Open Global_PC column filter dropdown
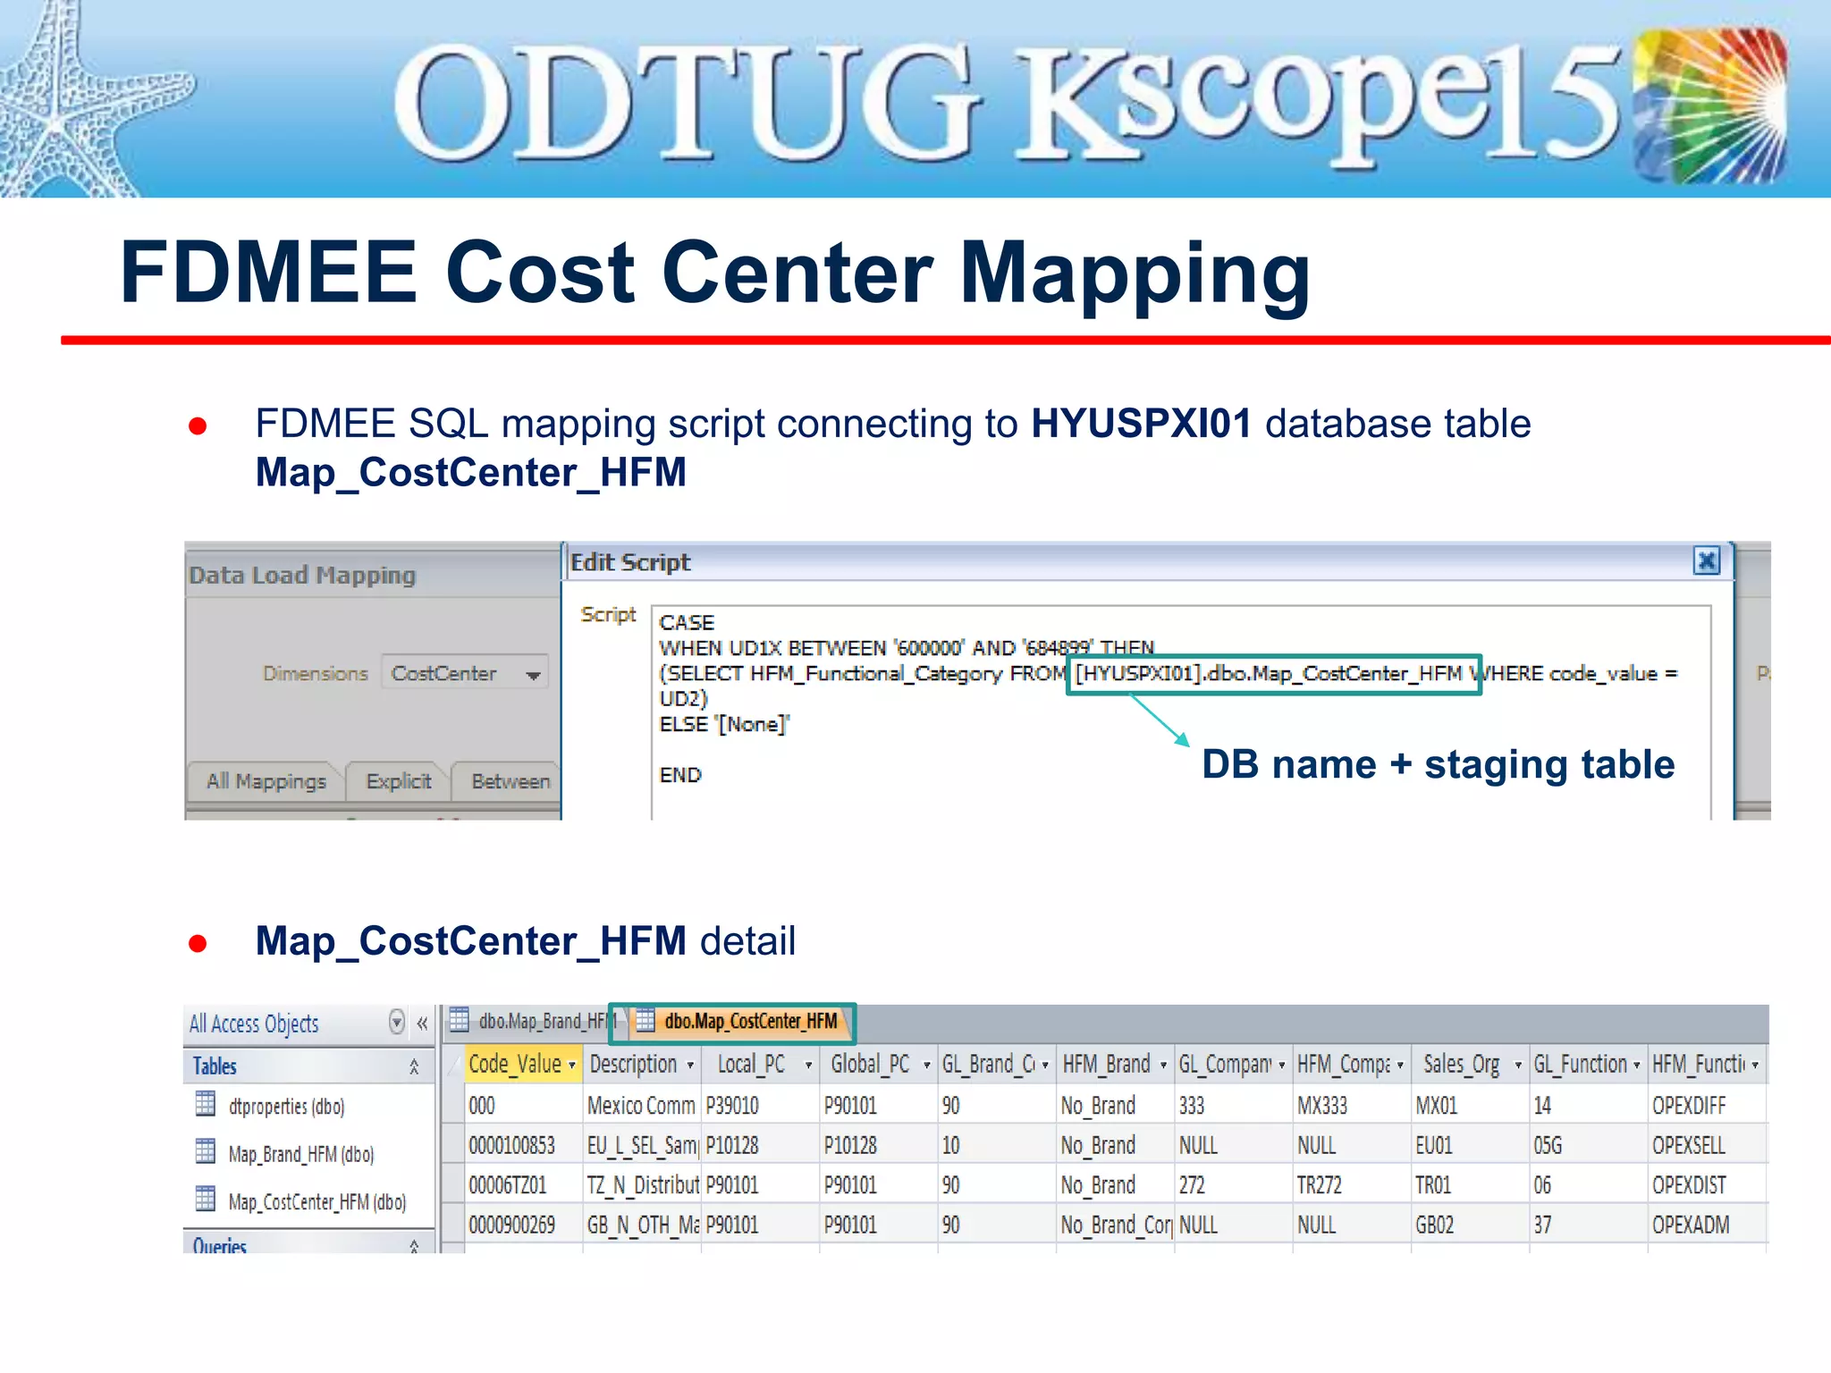1831x1373 pixels. coord(926,1065)
